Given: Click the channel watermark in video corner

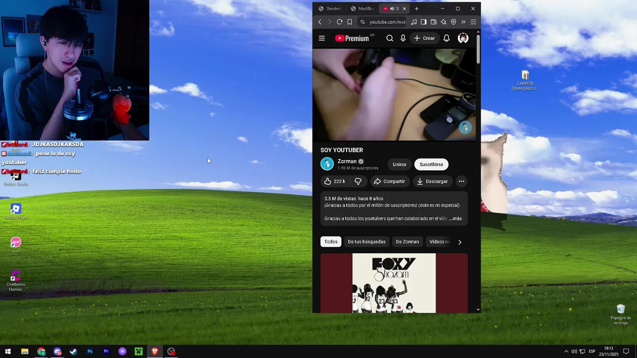Looking at the screenshot, I should 465,128.
